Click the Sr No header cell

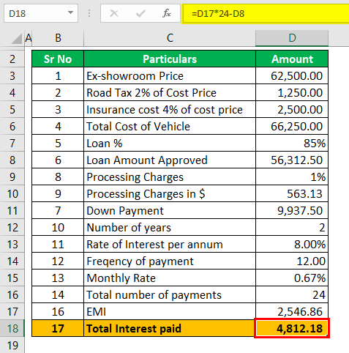click(58, 59)
